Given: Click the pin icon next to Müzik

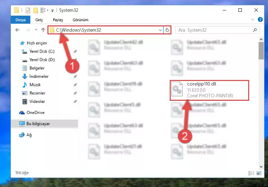Looking at the screenshot, I should click(75, 85).
